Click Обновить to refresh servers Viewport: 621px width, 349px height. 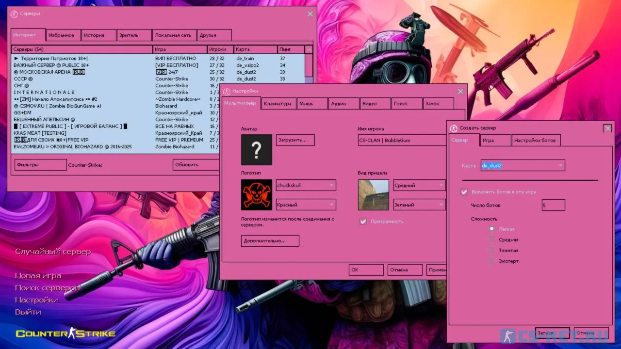click(x=196, y=165)
